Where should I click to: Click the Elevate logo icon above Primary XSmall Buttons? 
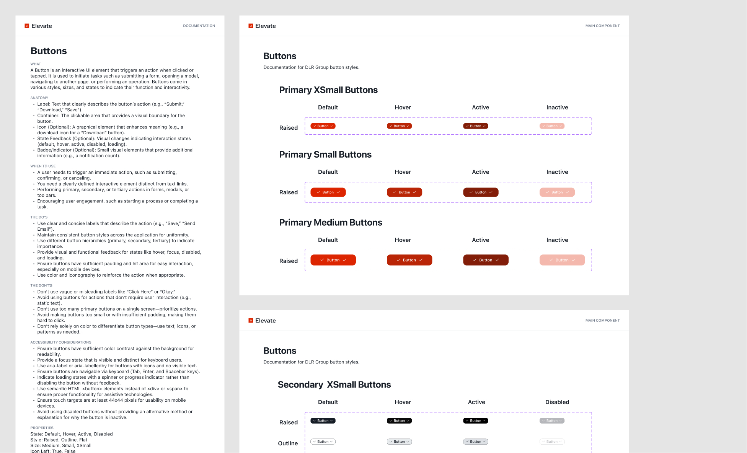click(251, 26)
